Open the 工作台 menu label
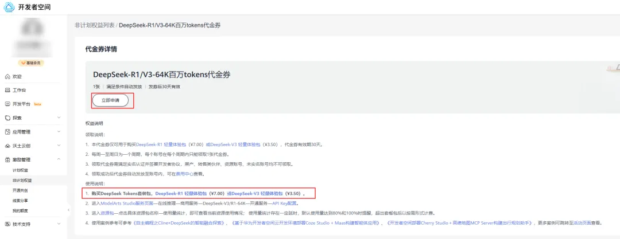 click(19, 90)
